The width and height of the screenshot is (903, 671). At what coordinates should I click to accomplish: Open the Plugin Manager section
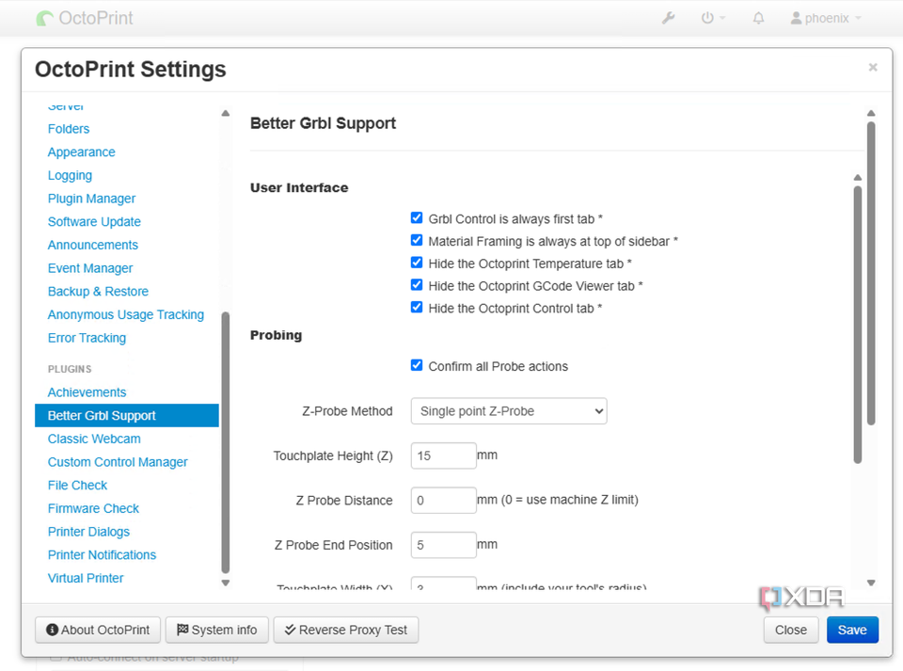click(x=91, y=199)
